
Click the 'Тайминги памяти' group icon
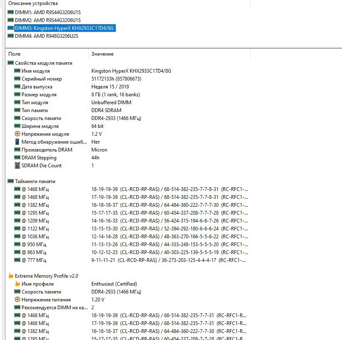10,181
